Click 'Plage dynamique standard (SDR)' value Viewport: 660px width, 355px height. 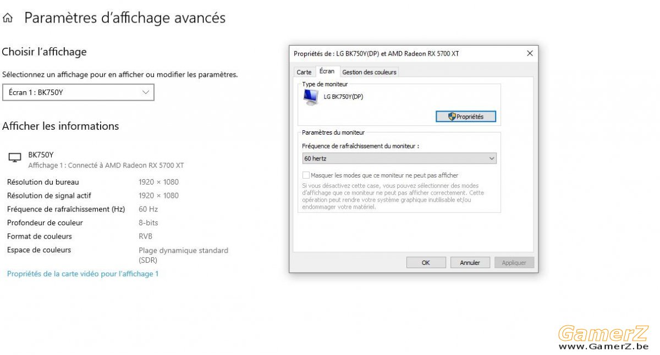(x=183, y=255)
